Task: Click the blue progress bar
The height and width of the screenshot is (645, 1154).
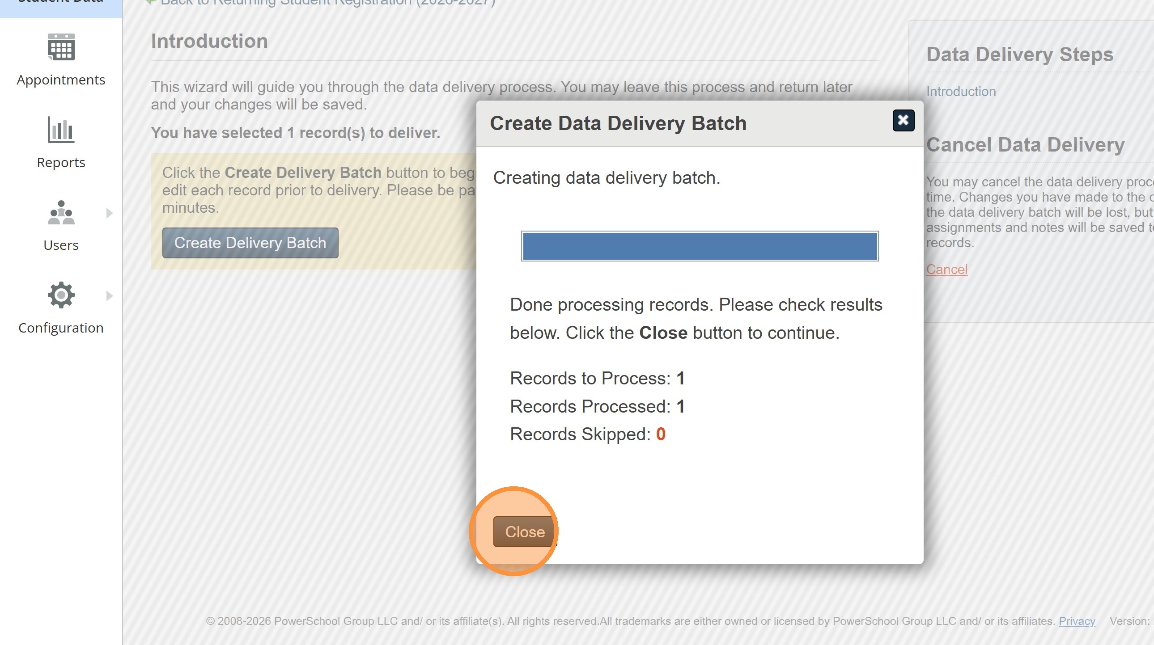Action: point(699,246)
